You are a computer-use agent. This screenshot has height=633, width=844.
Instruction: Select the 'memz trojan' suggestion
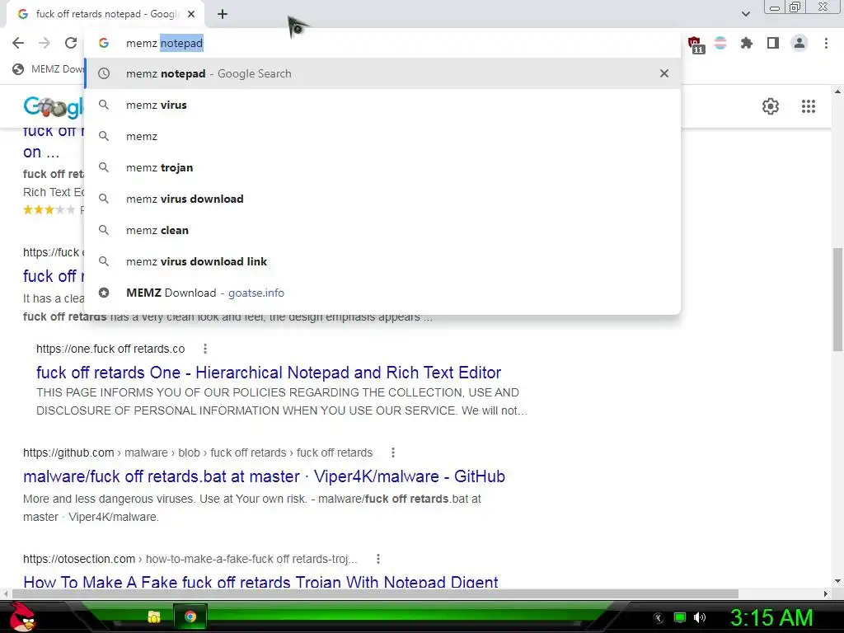(x=382, y=167)
